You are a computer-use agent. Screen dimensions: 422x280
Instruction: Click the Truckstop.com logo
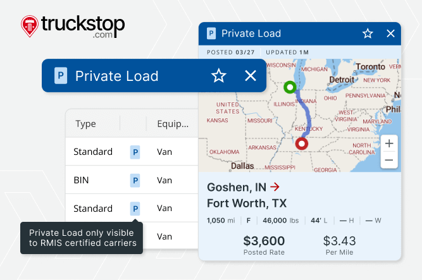72,27
